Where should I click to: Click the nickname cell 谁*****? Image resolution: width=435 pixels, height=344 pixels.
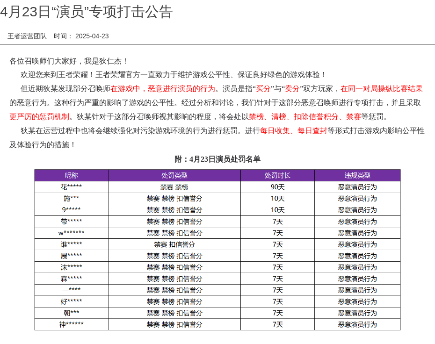(x=71, y=244)
